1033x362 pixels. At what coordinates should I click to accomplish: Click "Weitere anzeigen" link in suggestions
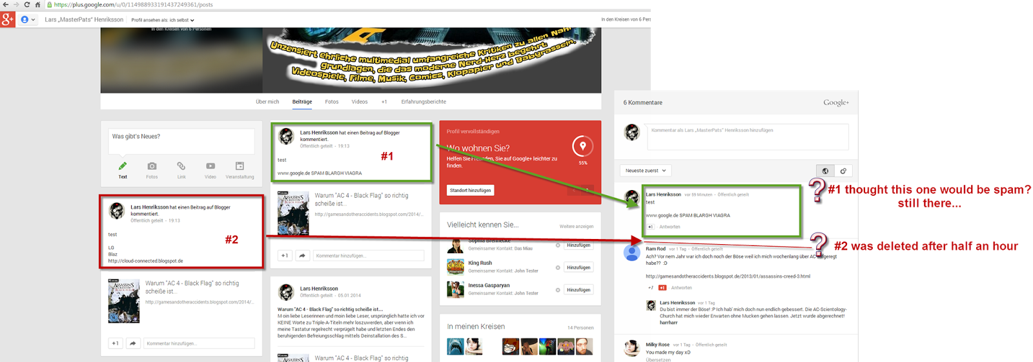[x=577, y=226]
